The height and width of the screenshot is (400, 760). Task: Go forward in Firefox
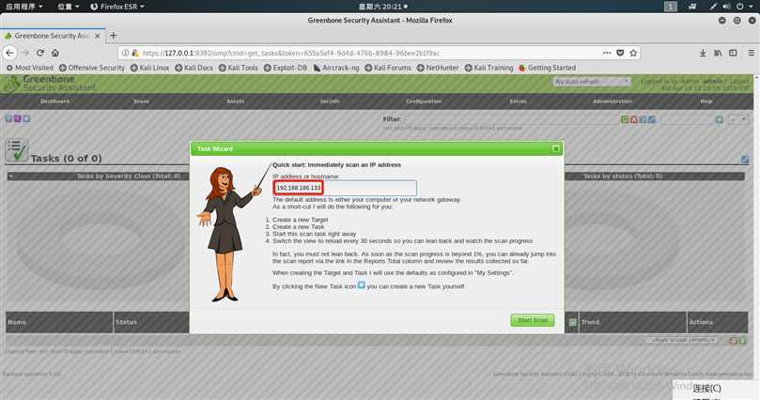tap(25, 53)
